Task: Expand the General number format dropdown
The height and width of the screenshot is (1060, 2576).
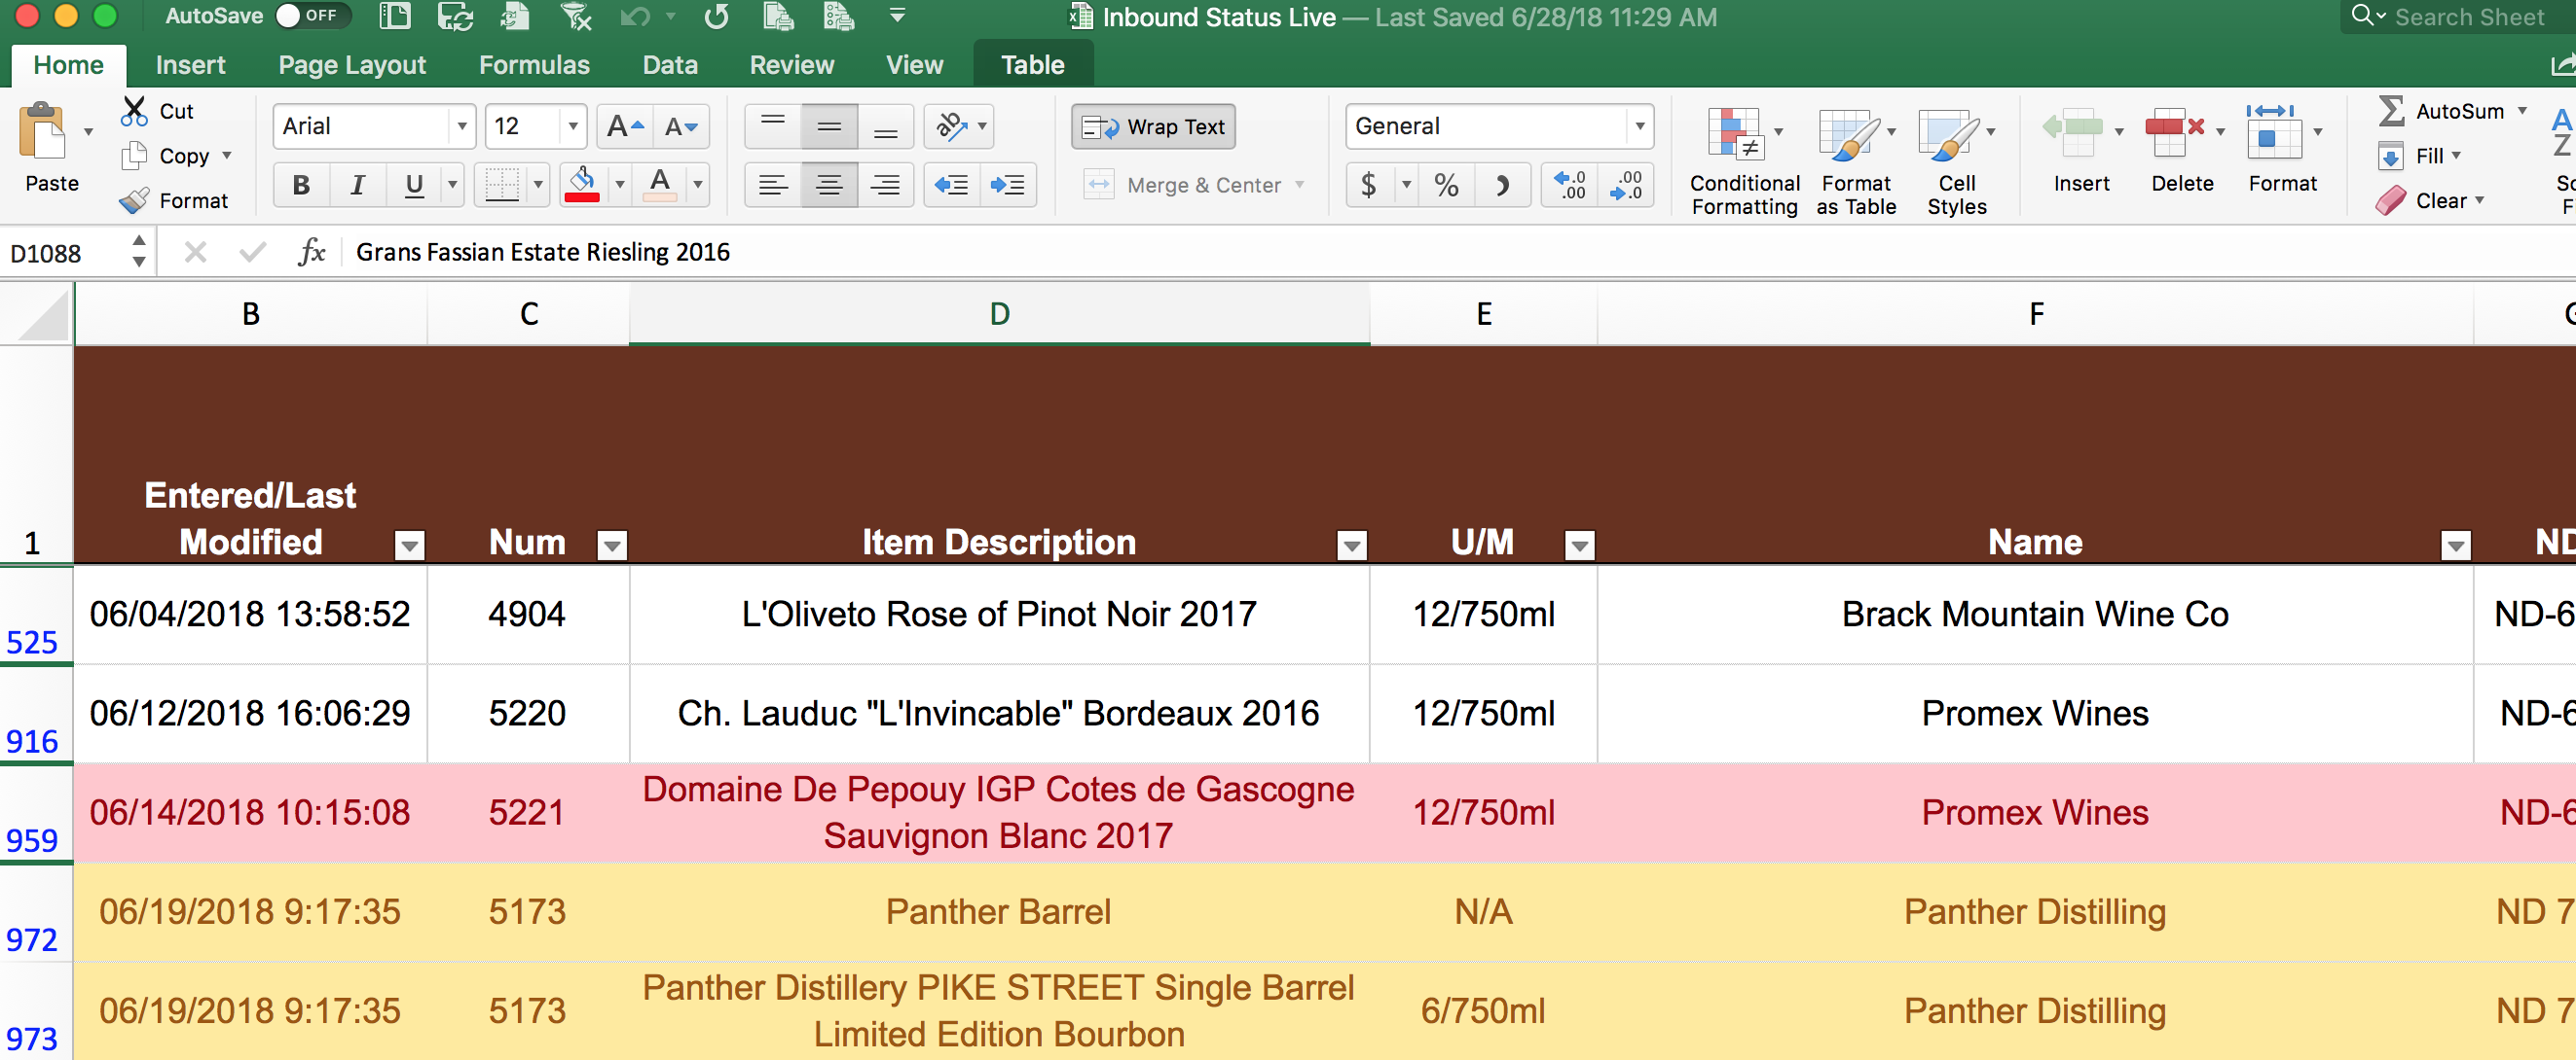Action: (1639, 126)
